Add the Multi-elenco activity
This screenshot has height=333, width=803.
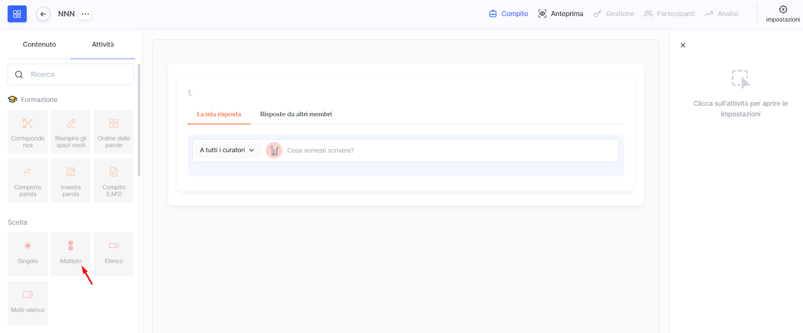28,303
